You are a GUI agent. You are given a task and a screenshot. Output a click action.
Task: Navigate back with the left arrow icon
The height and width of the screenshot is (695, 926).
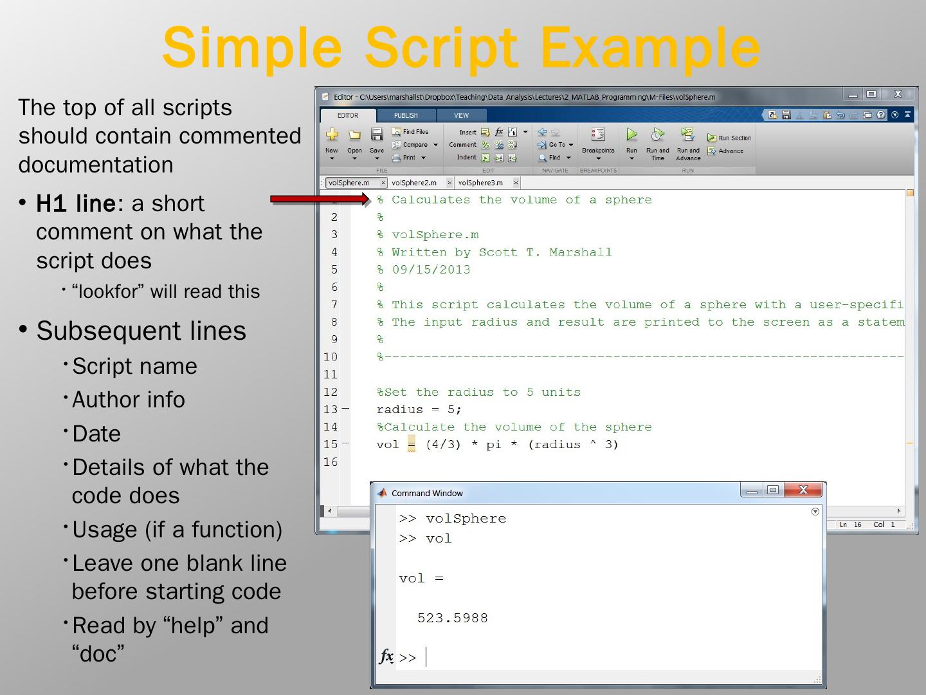[x=542, y=132]
